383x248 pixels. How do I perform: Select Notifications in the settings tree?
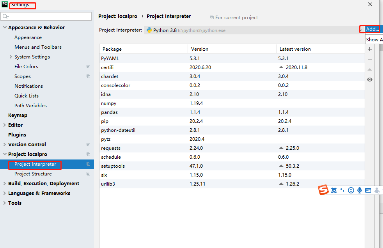pos(28,86)
